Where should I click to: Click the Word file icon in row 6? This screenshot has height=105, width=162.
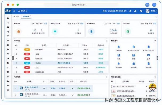[21, 95]
